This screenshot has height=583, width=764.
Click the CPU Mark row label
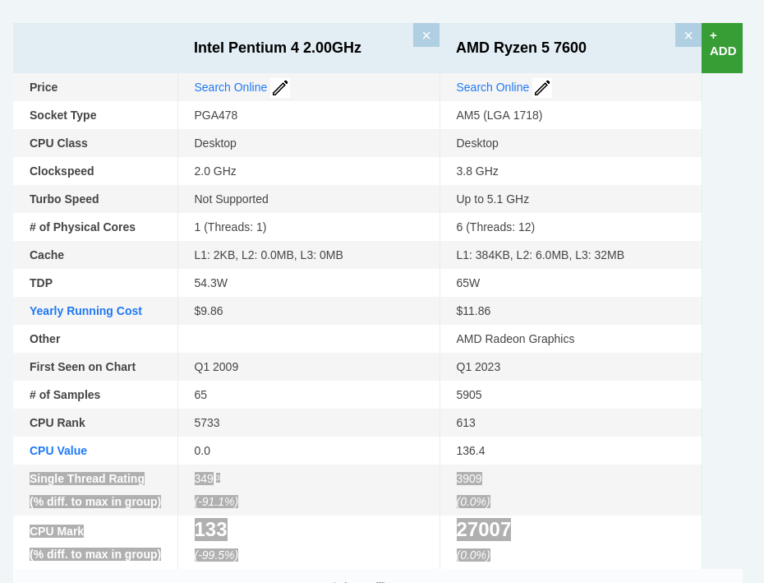coord(57,531)
